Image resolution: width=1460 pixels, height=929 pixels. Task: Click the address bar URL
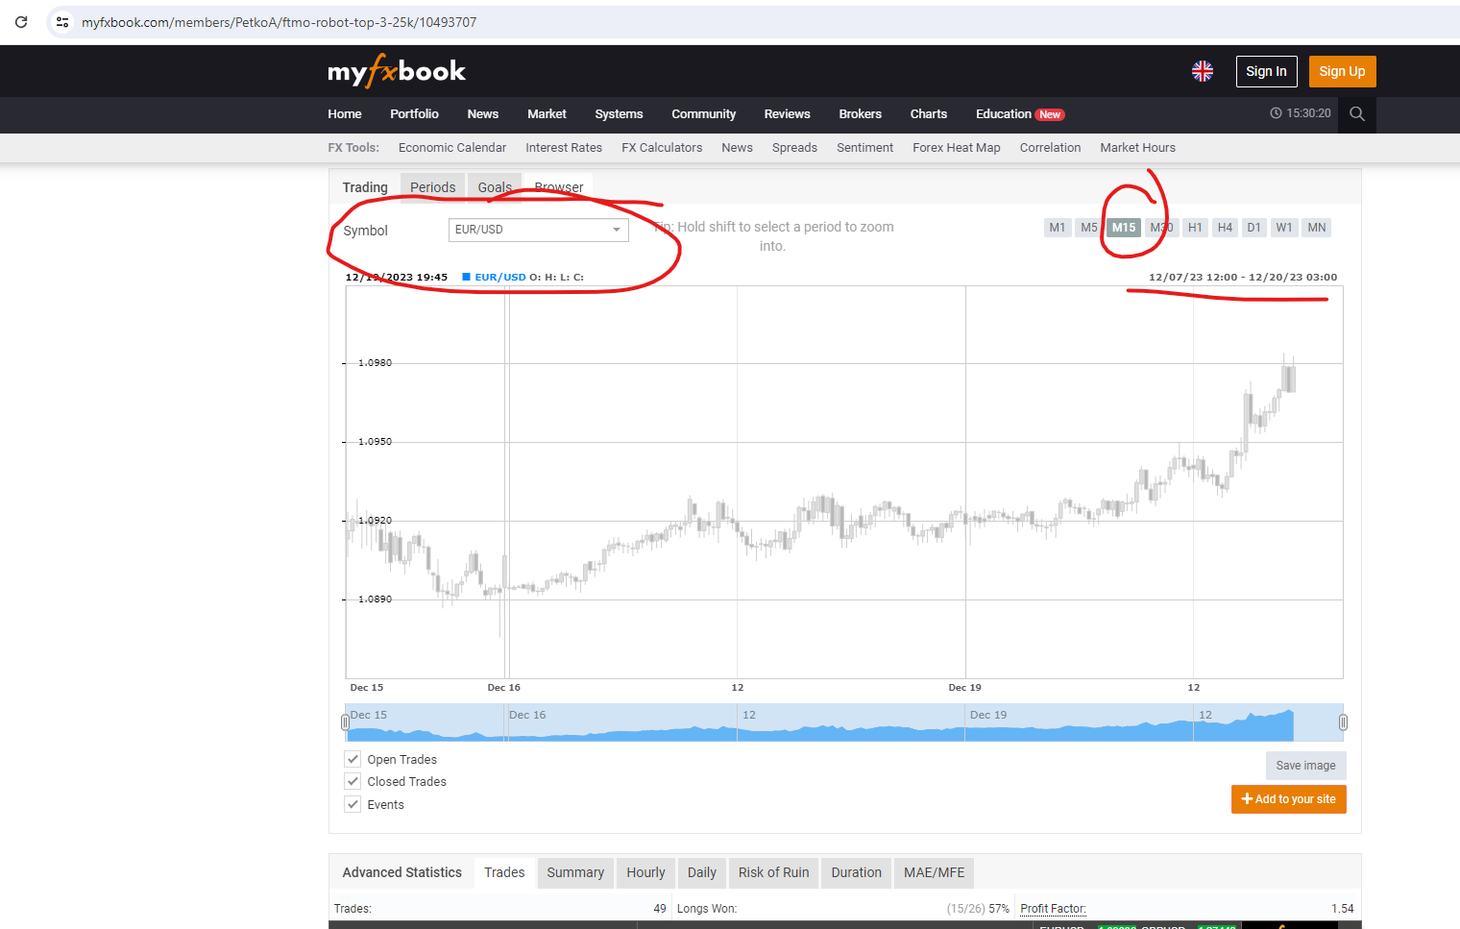click(279, 22)
